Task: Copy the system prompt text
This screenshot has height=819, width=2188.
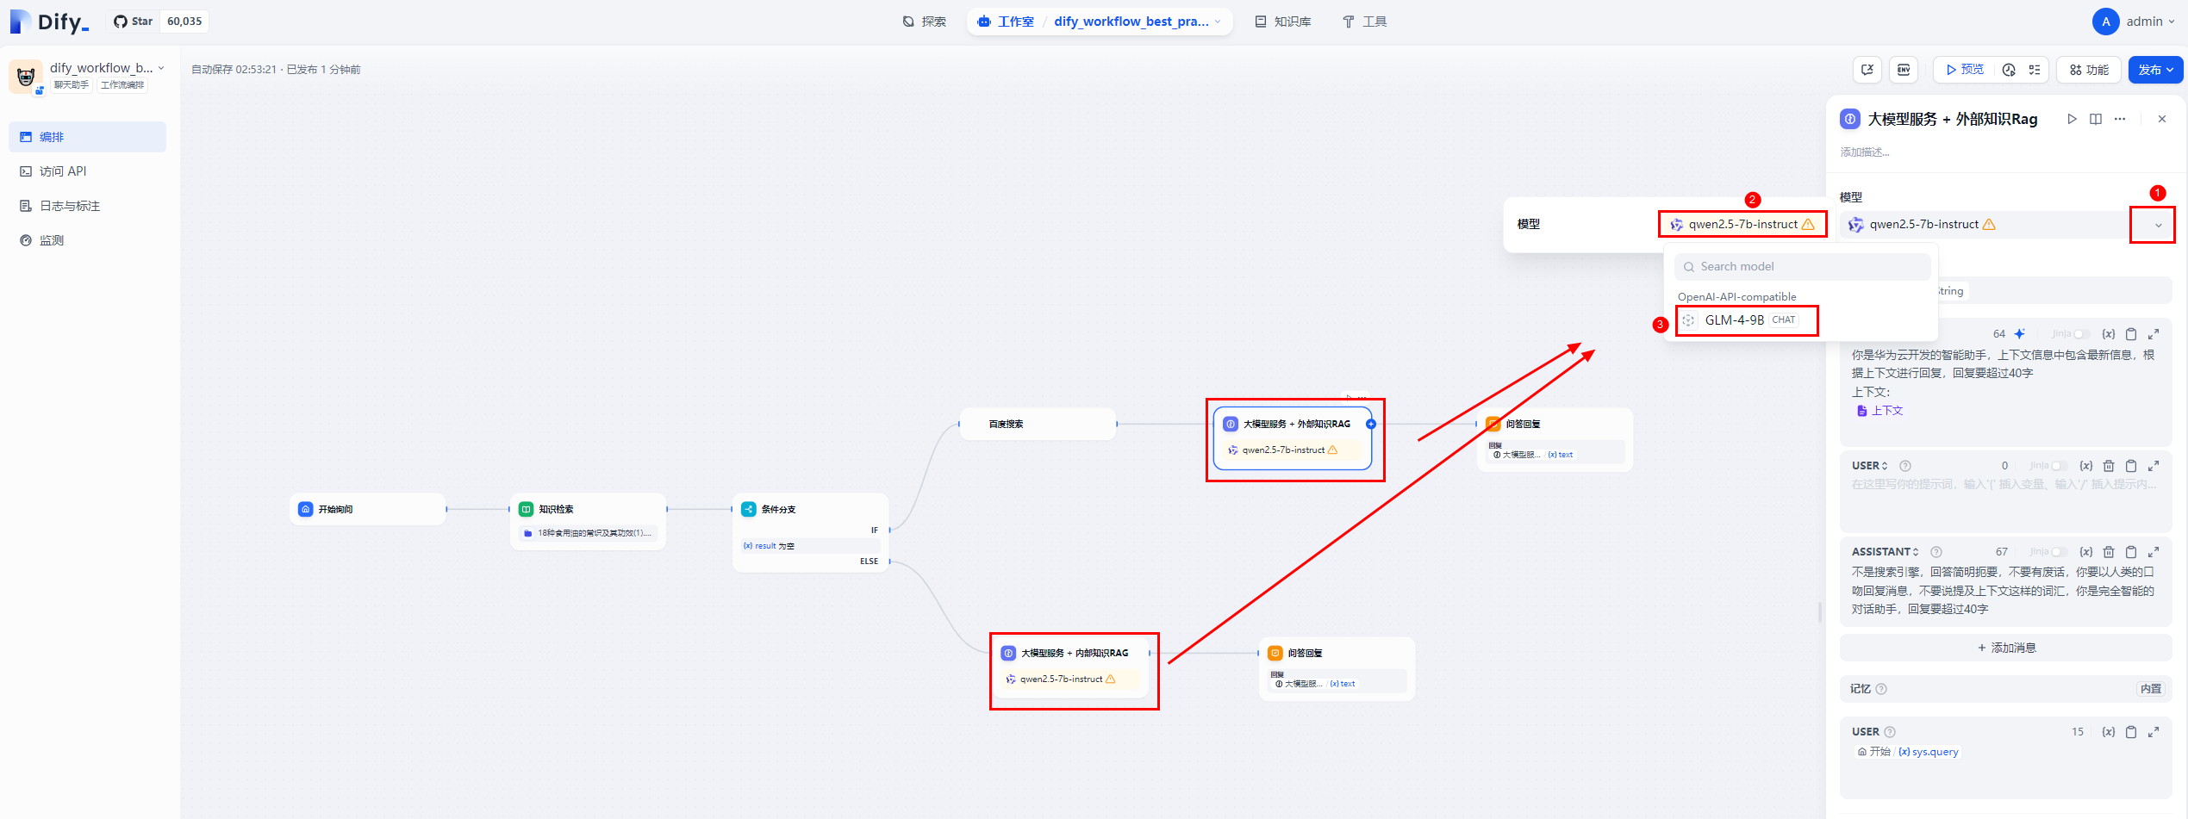Action: pyautogui.click(x=2131, y=334)
